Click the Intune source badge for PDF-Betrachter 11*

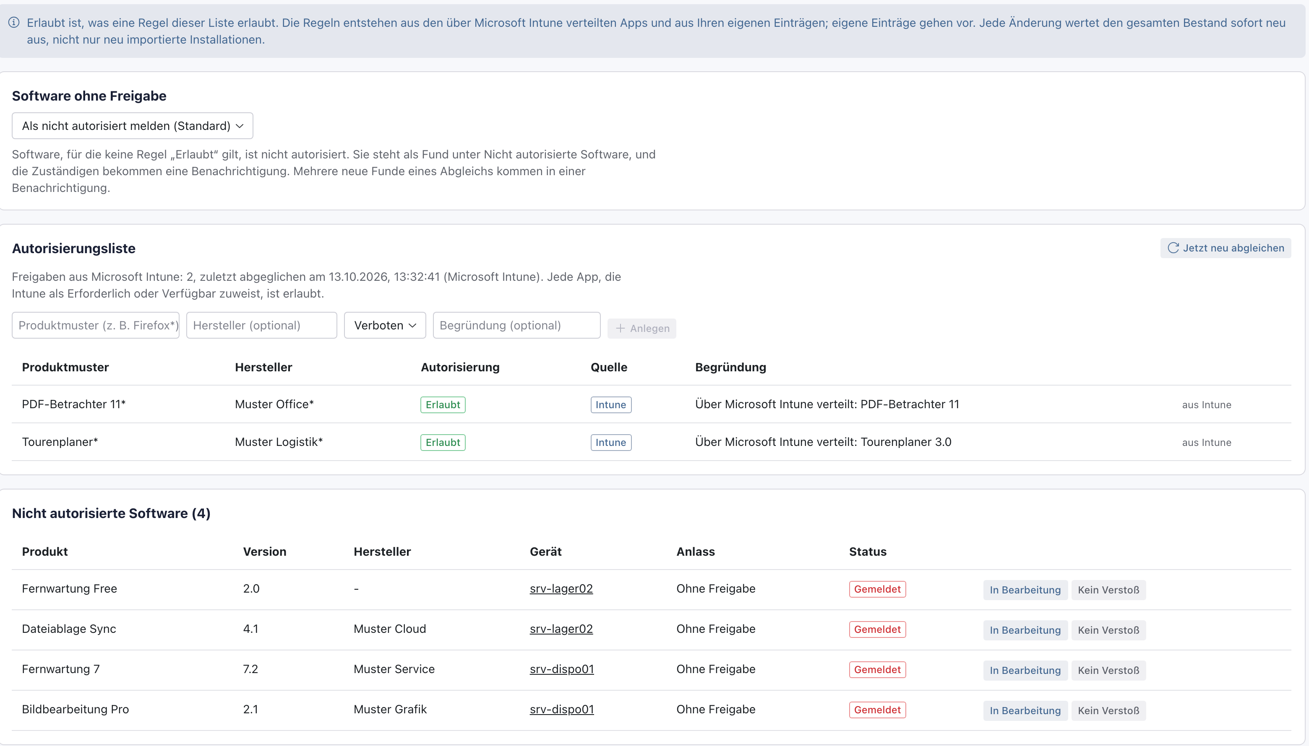[x=610, y=405]
